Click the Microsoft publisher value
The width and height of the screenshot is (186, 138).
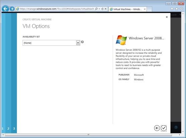coord(139,75)
